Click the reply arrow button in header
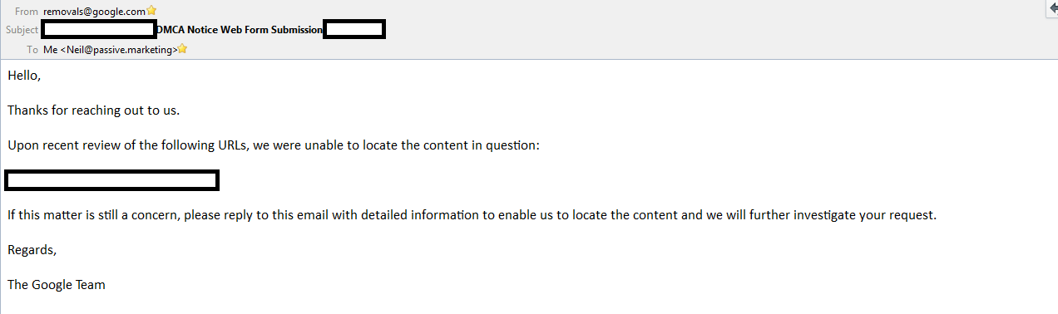 click(1052, 8)
